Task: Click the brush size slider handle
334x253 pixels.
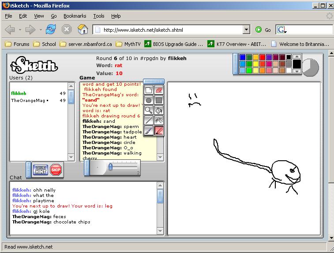Action: (110, 166)
